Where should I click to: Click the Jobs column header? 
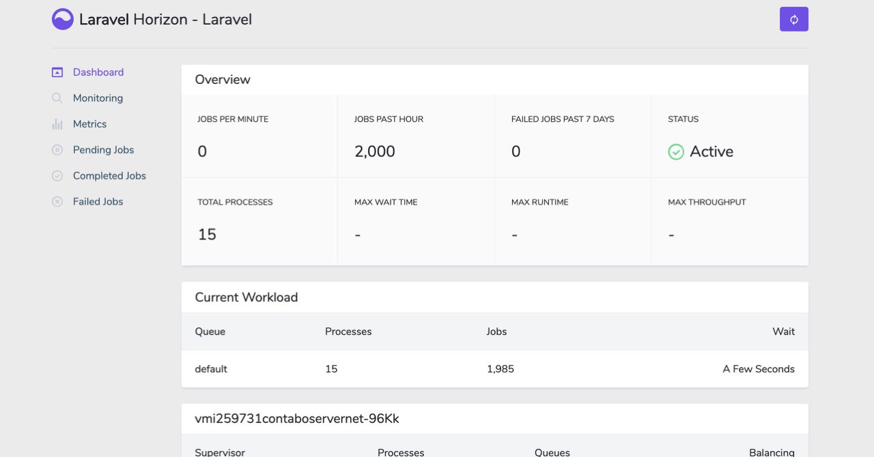tap(496, 331)
